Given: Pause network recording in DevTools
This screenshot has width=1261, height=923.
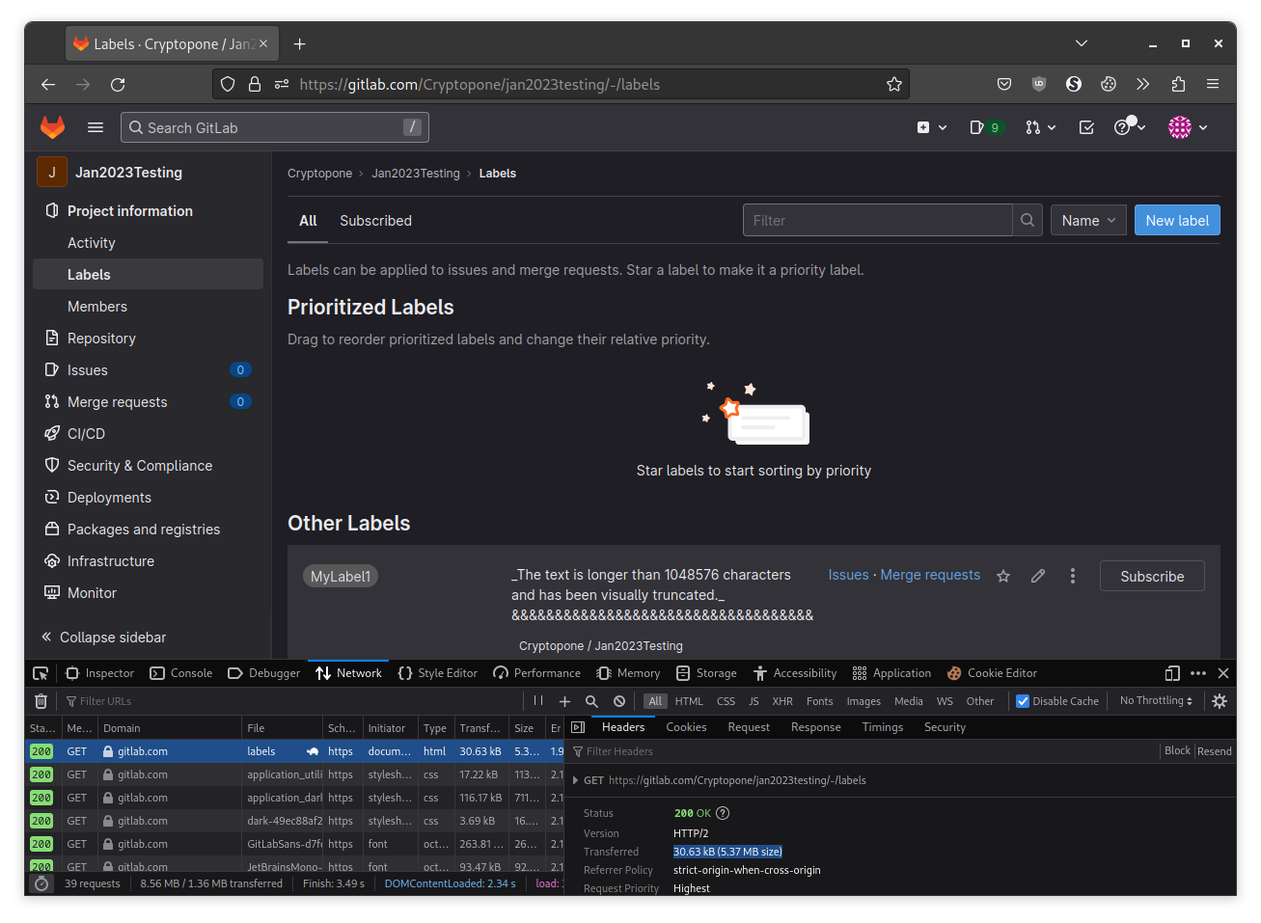Looking at the screenshot, I should (538, 701).
